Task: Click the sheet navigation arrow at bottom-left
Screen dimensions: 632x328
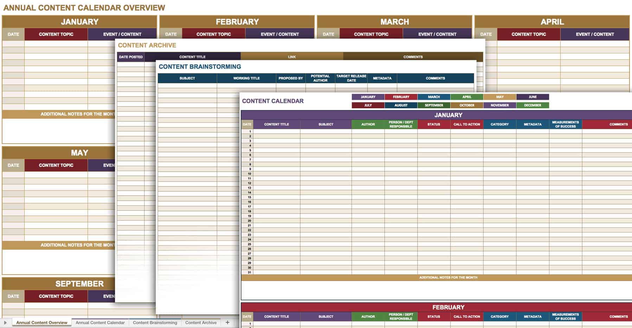Action: 5,322
